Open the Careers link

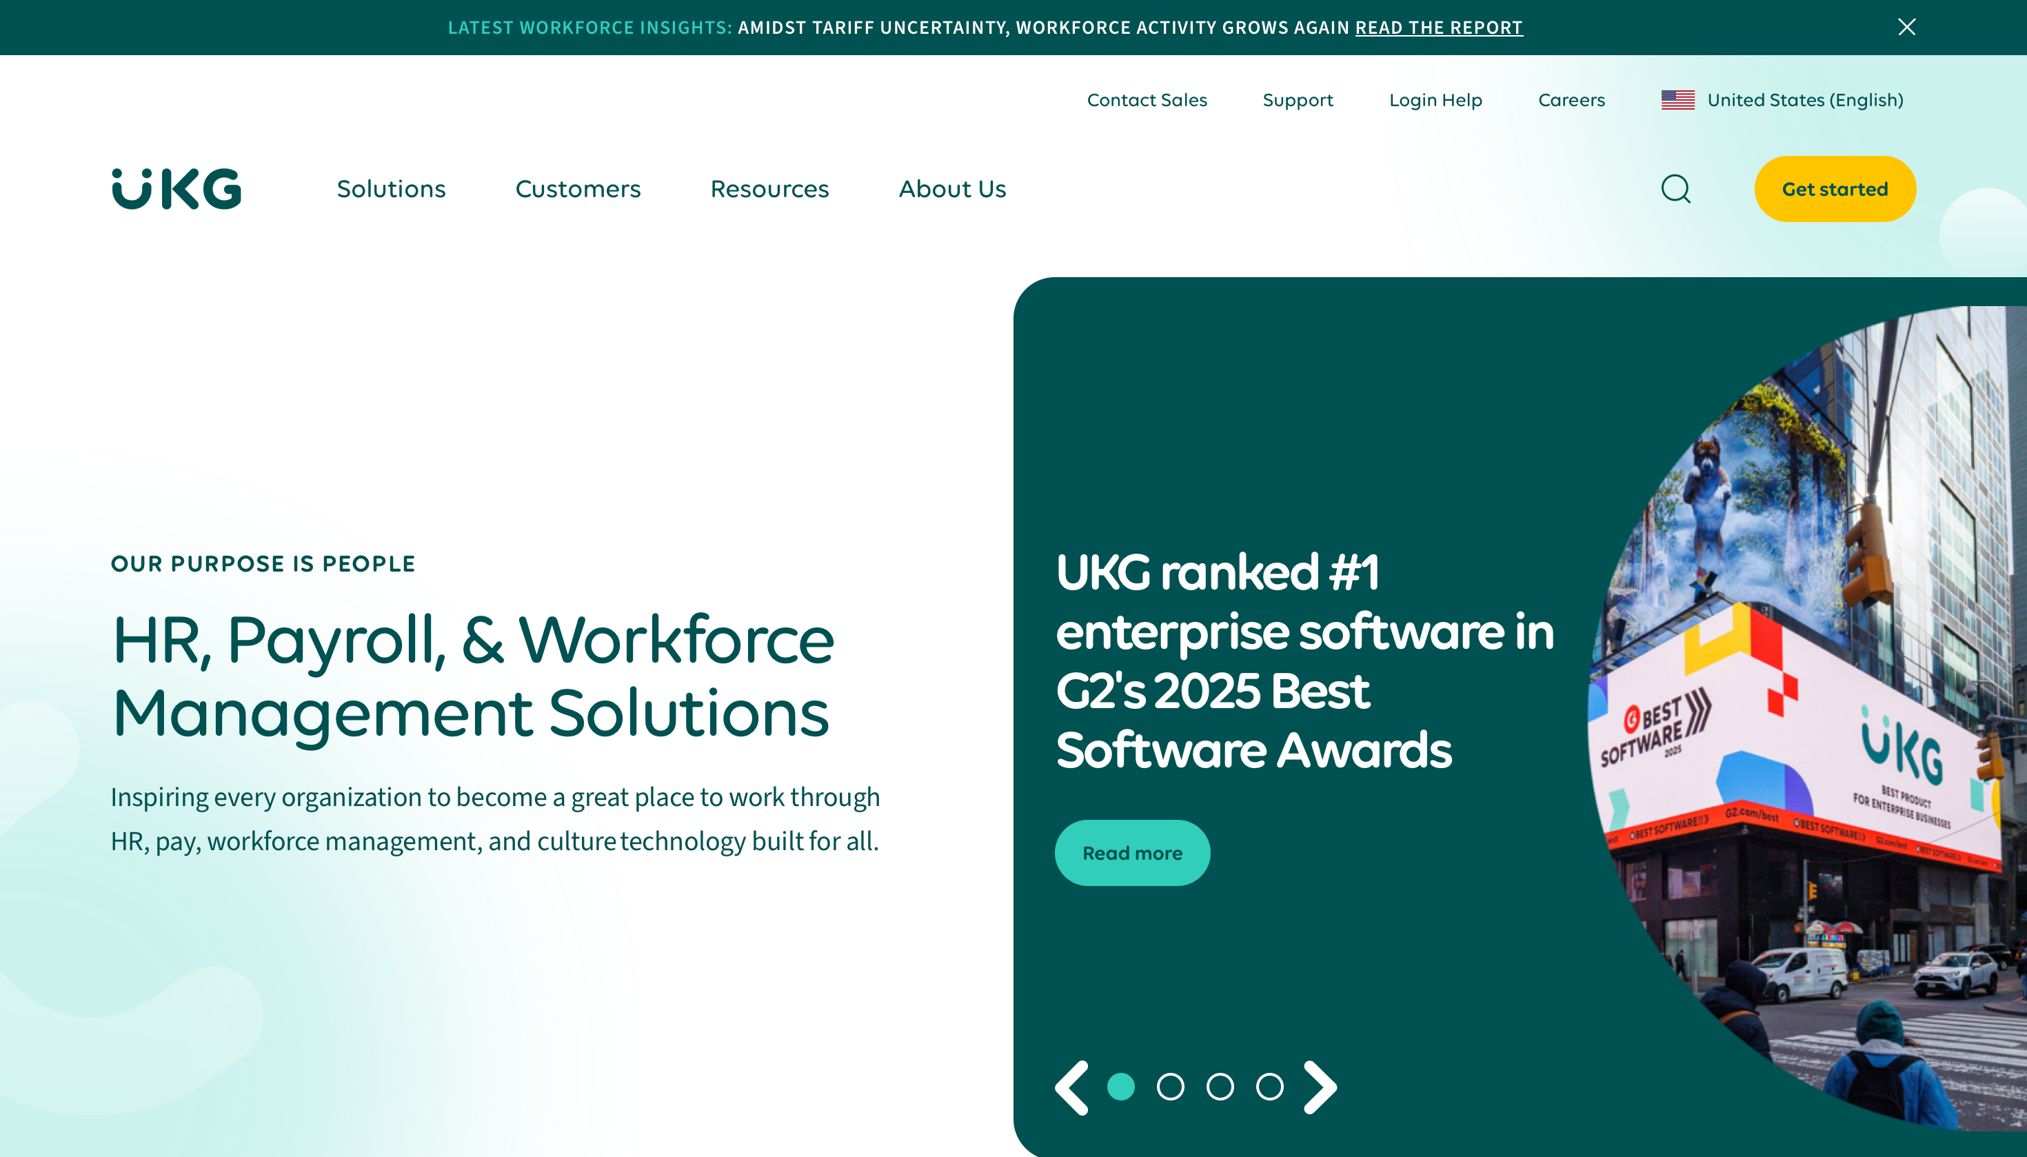[1571, 100]
